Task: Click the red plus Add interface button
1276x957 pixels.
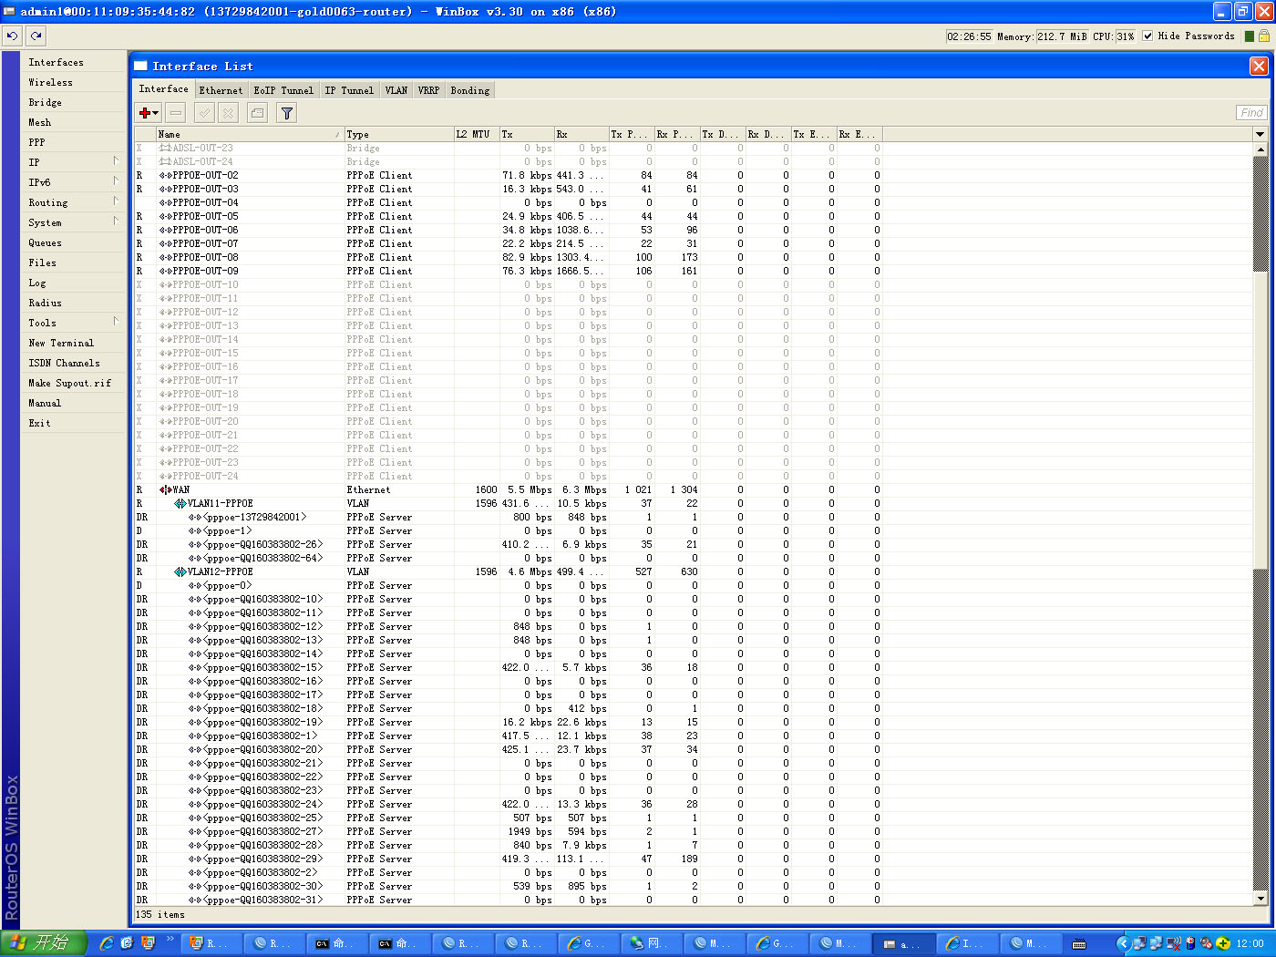Action: pyautogui.click(x=148, y=113)
